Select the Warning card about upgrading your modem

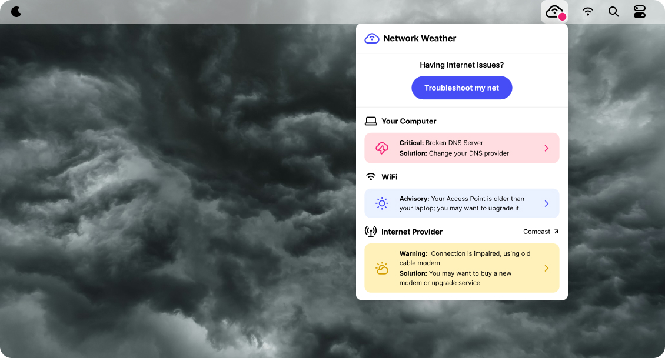[461, 268]
